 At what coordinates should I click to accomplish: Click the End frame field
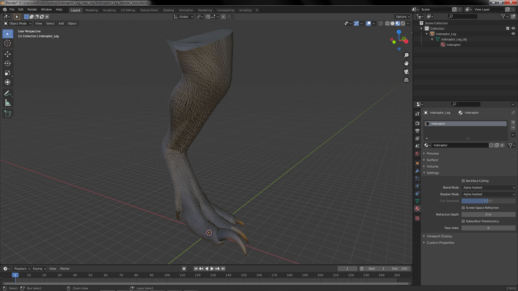[400, 269]
